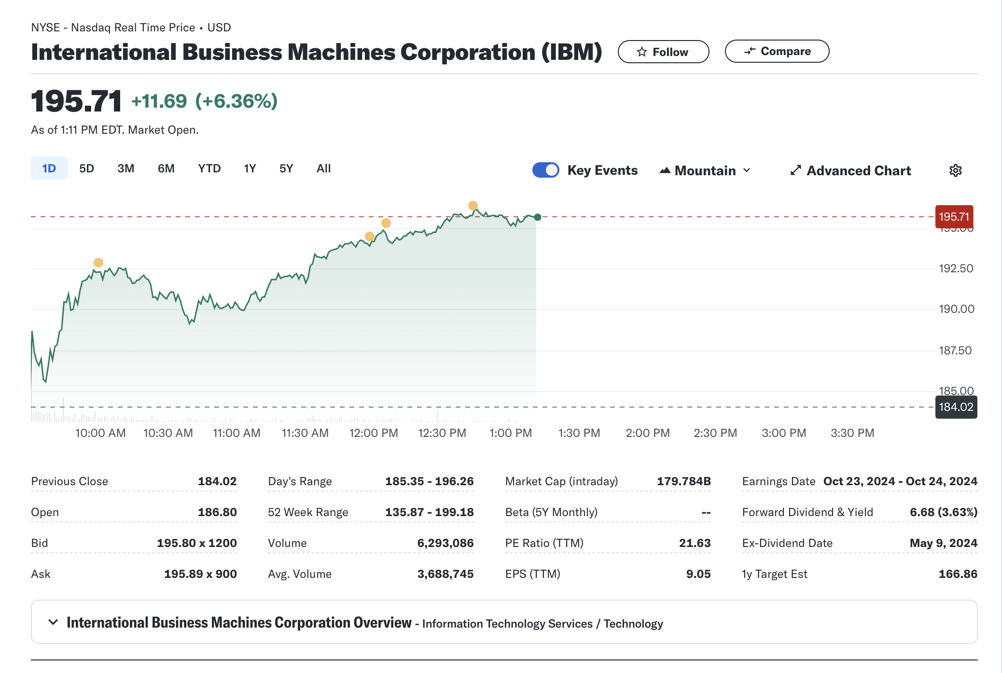The height and width of the screenshot is (673, 1002).
Task: Click the 1:00 PM time axis label
Action: 511,433
